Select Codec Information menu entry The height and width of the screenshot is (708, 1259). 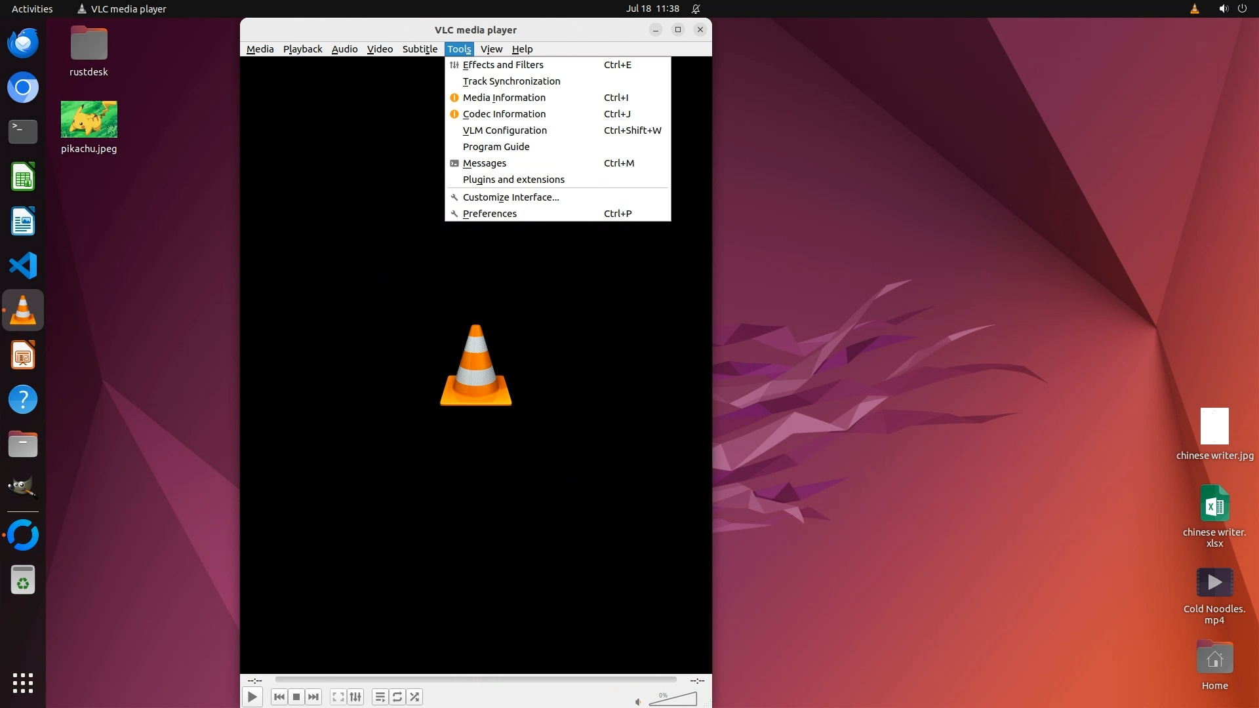pyautogui.click(x=504, y=114)
